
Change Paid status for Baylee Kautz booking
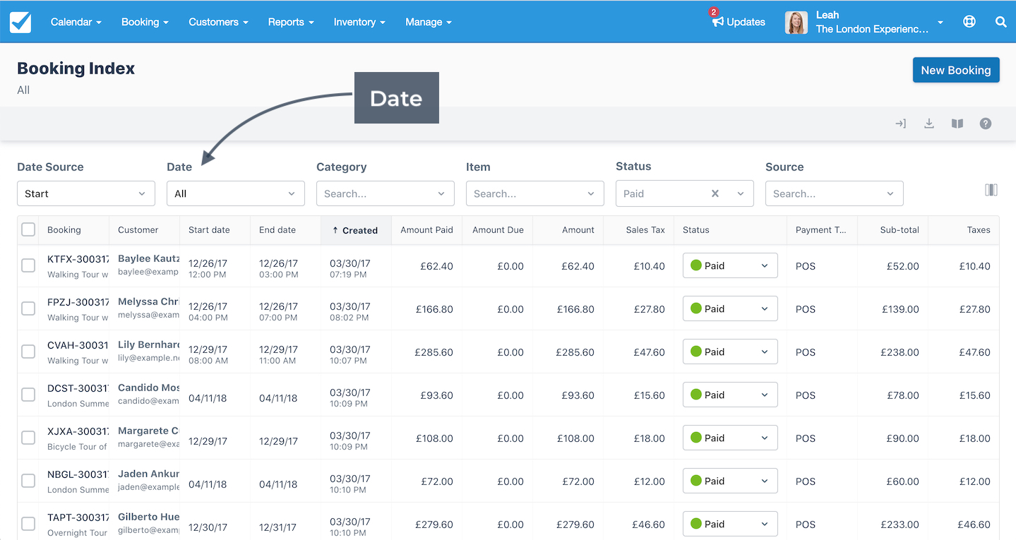coord(730,265)
